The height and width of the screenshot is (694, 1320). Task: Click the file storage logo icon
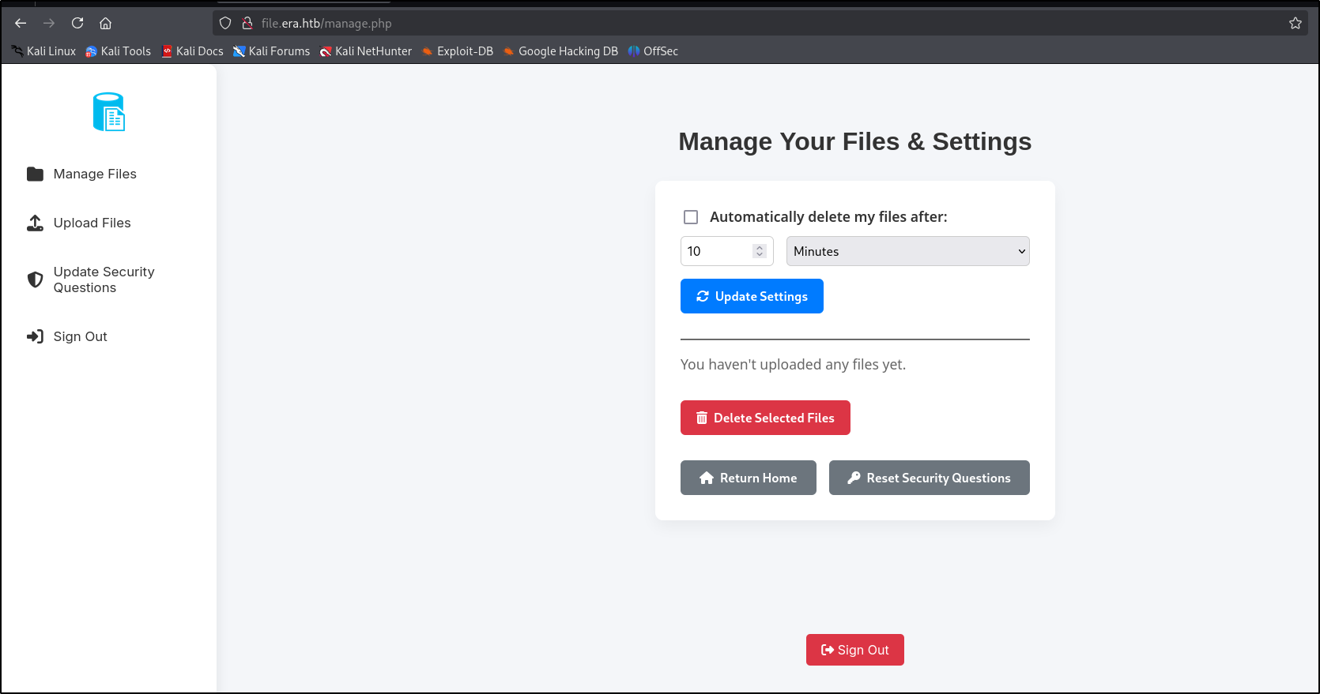pyautogui.click(x=109, y=112)
